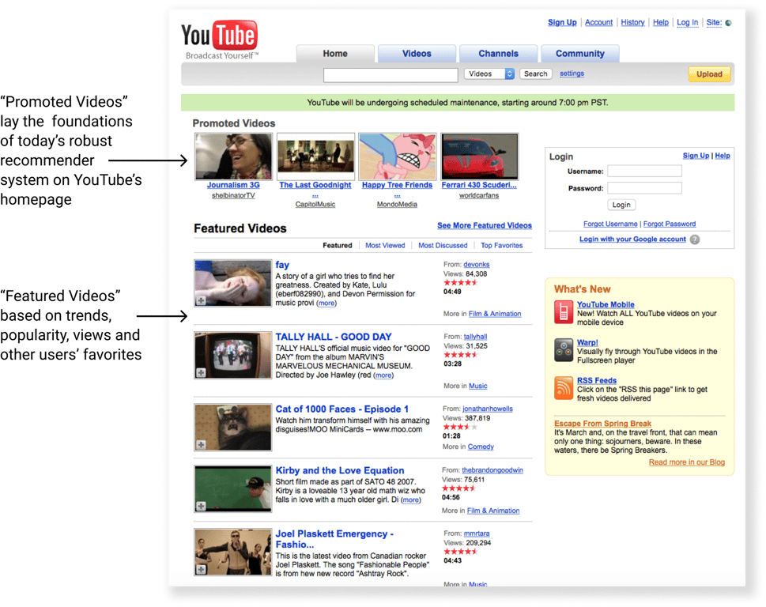Open the Sign Up link in Login box
766x607 pixels.
(x=696, y=156)
